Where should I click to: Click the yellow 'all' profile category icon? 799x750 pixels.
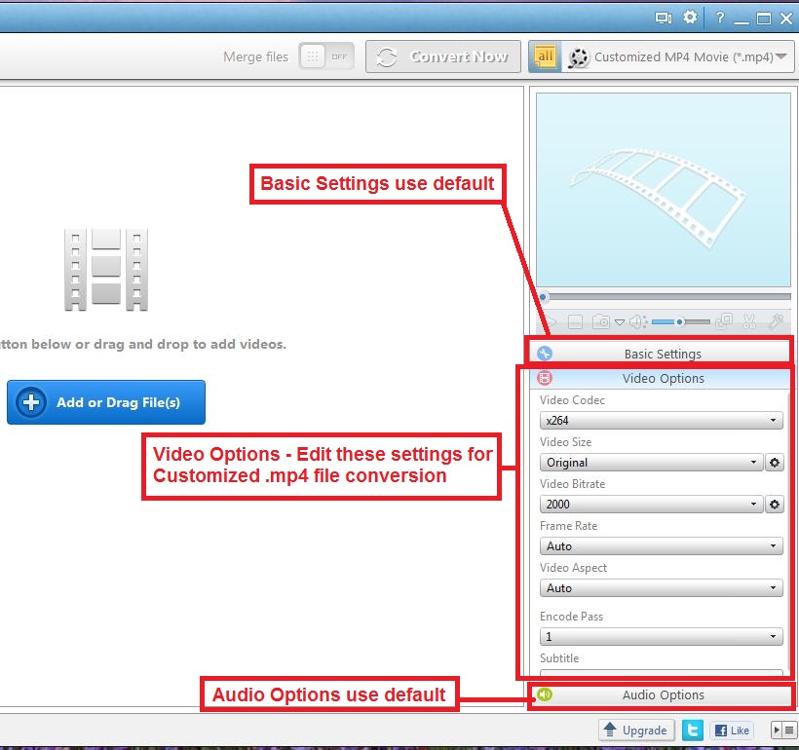tap(546, 56)
